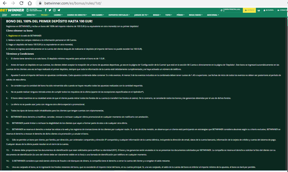Expand the Casino menu
The height and width of the screenshot is (172, 288).
pos(58,15)
